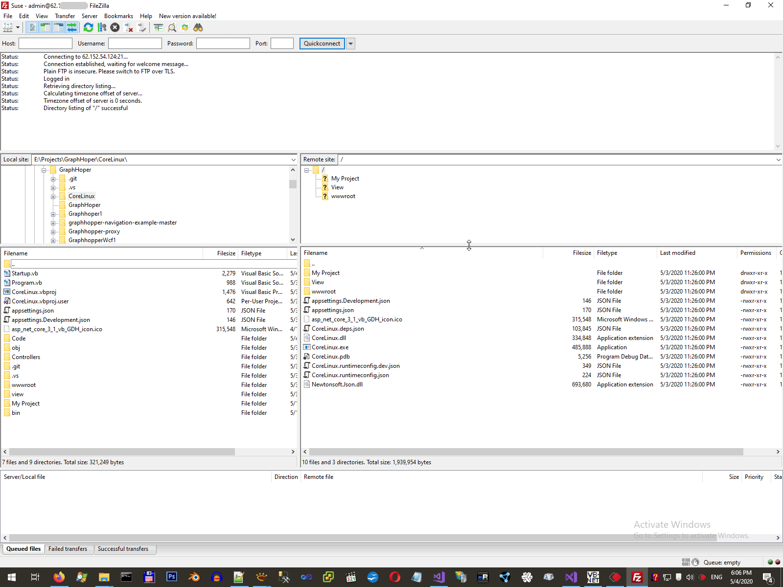This screenshot has height=587, width=783.
Task: Cancel the current operation
Action: coord(115,28)
